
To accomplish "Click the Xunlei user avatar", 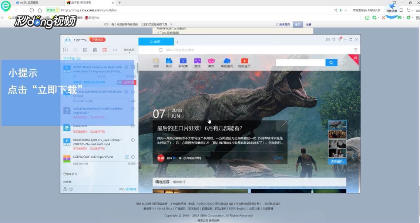I will point(68,40).
